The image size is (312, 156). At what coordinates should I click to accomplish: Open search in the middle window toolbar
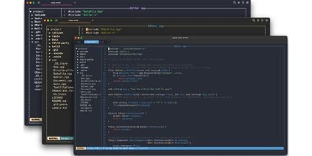point(253,20)
